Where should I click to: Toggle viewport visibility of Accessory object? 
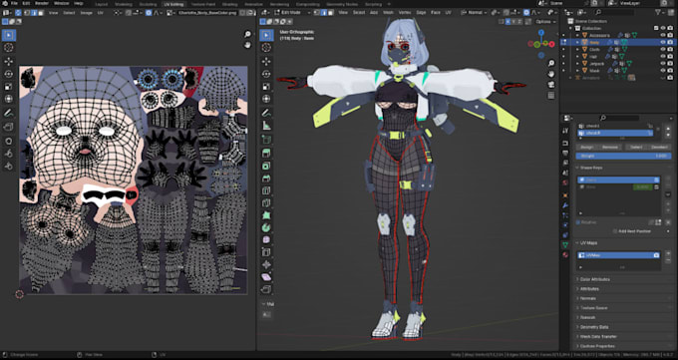click(x=663, y=35)
